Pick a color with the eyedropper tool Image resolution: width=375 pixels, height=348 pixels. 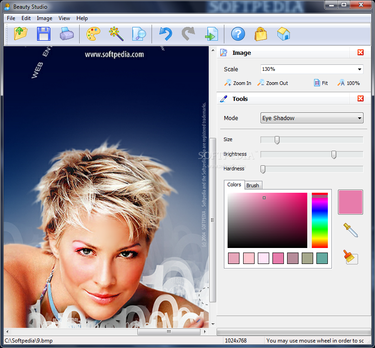pos(351,230)
